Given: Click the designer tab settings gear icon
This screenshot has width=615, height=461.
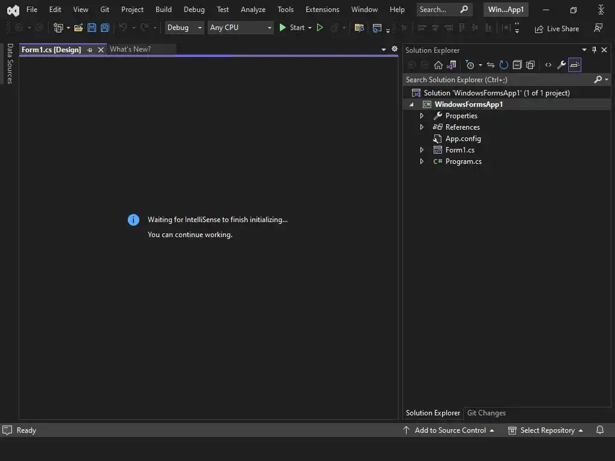Looking at the screenshot, I should tap(395, 49).
